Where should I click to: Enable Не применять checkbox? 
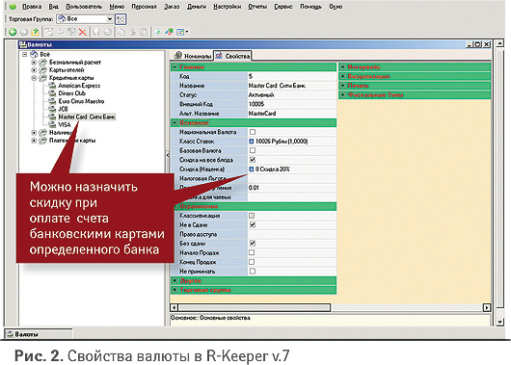[x=253, y=272]
